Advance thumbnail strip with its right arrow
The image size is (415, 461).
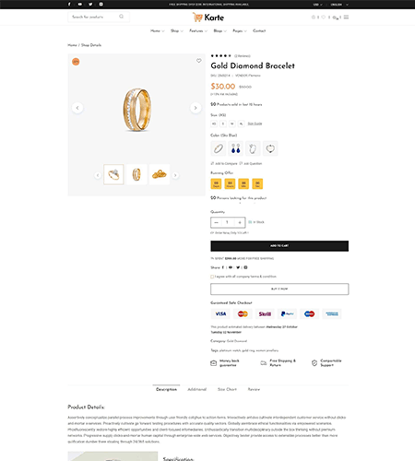tap(175, 175)
